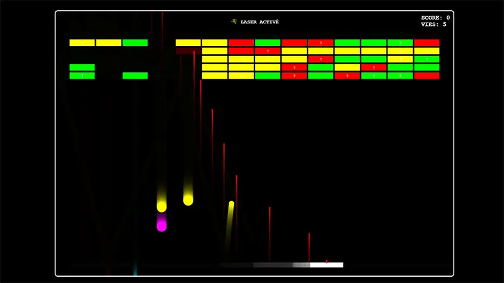Click the magenta ball

[x=162, y=225]
